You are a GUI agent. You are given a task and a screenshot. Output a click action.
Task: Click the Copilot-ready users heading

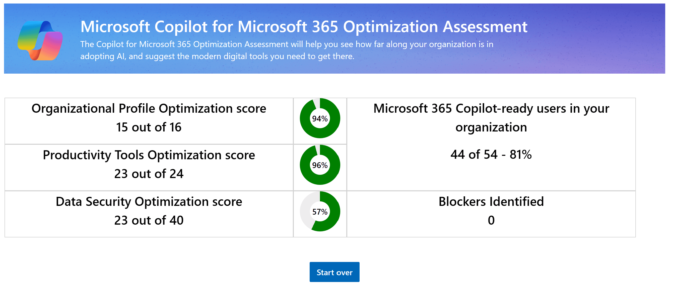[491, 118]
